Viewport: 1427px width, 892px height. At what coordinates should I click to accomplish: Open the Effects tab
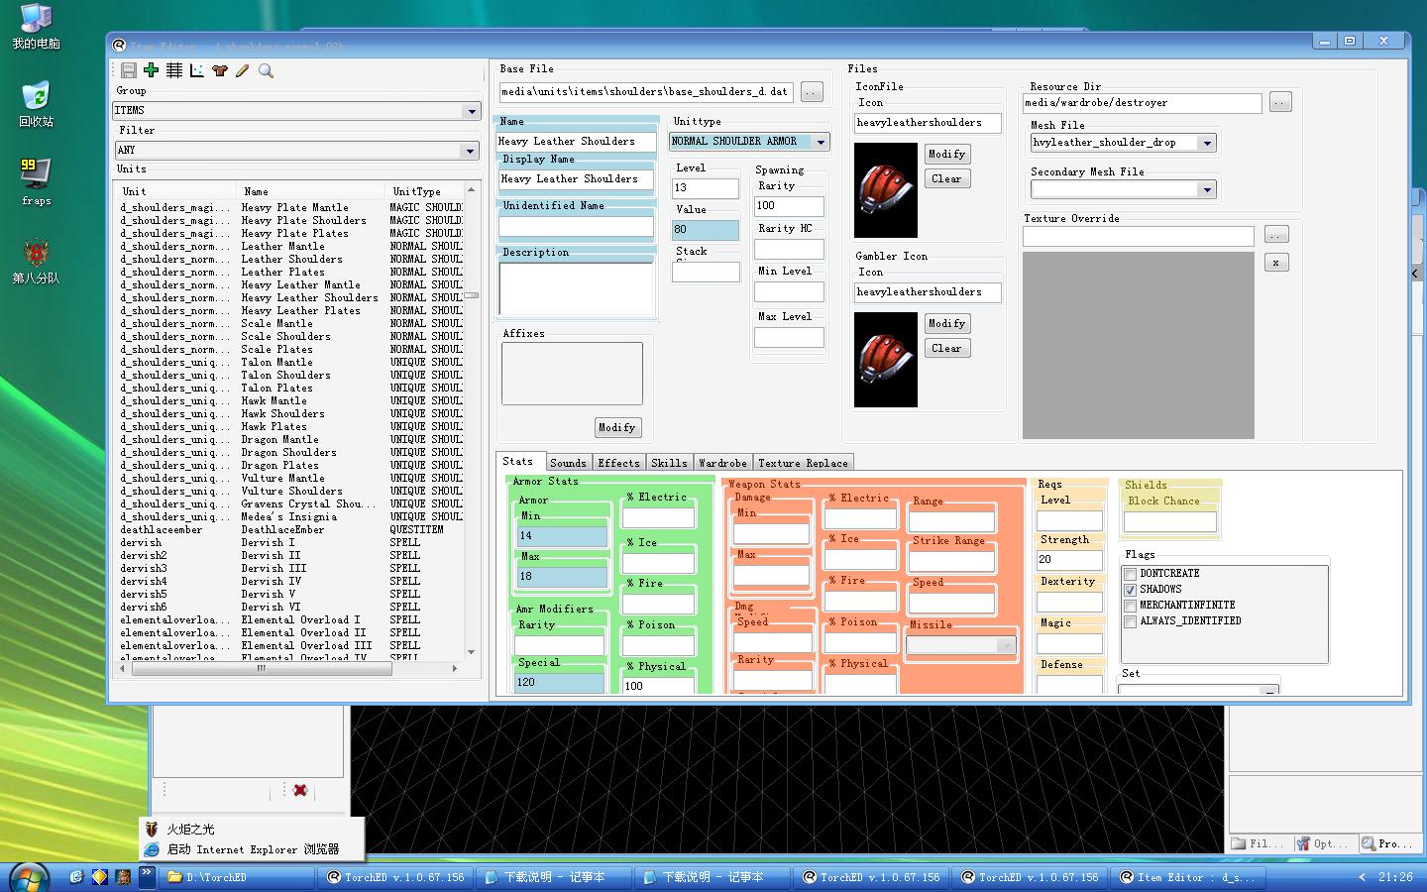[x=618, y=463]
